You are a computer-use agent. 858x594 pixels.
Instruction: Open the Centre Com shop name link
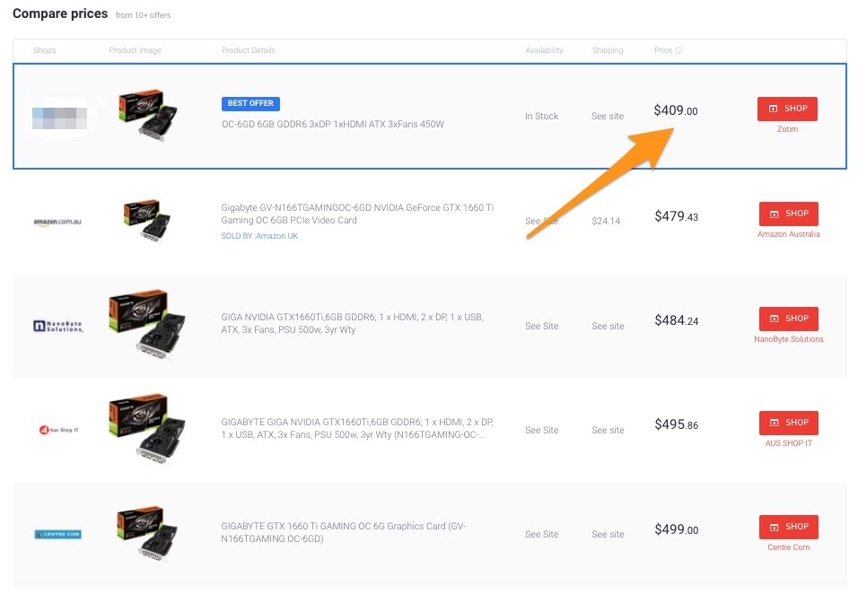point(788,547)
